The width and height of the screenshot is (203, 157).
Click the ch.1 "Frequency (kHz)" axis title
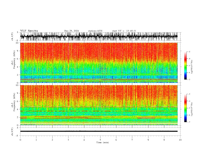point(14,60)
